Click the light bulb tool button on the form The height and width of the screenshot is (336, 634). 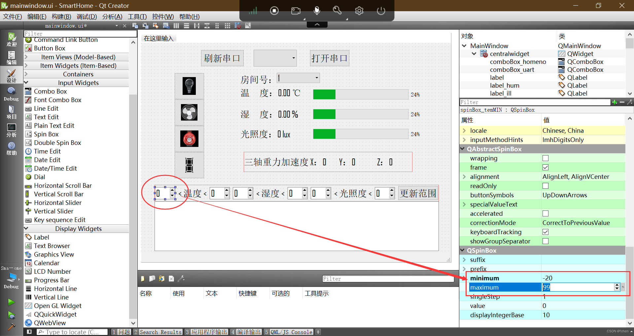pos(189,86)
